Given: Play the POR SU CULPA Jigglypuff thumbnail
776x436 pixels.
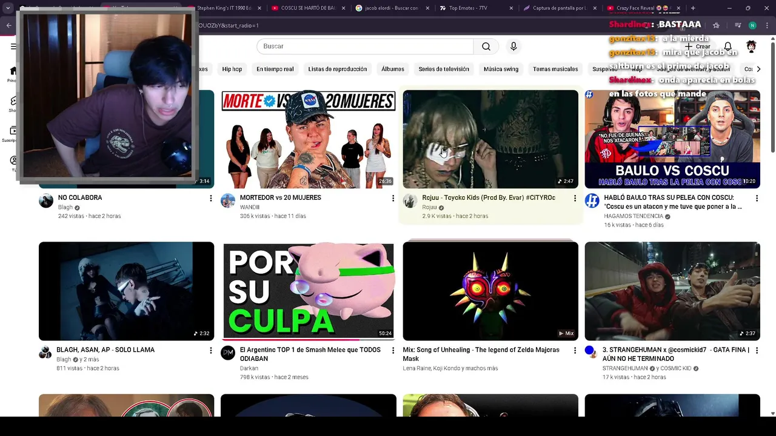Looking at the screenshot, I should [x=309, y=291].
